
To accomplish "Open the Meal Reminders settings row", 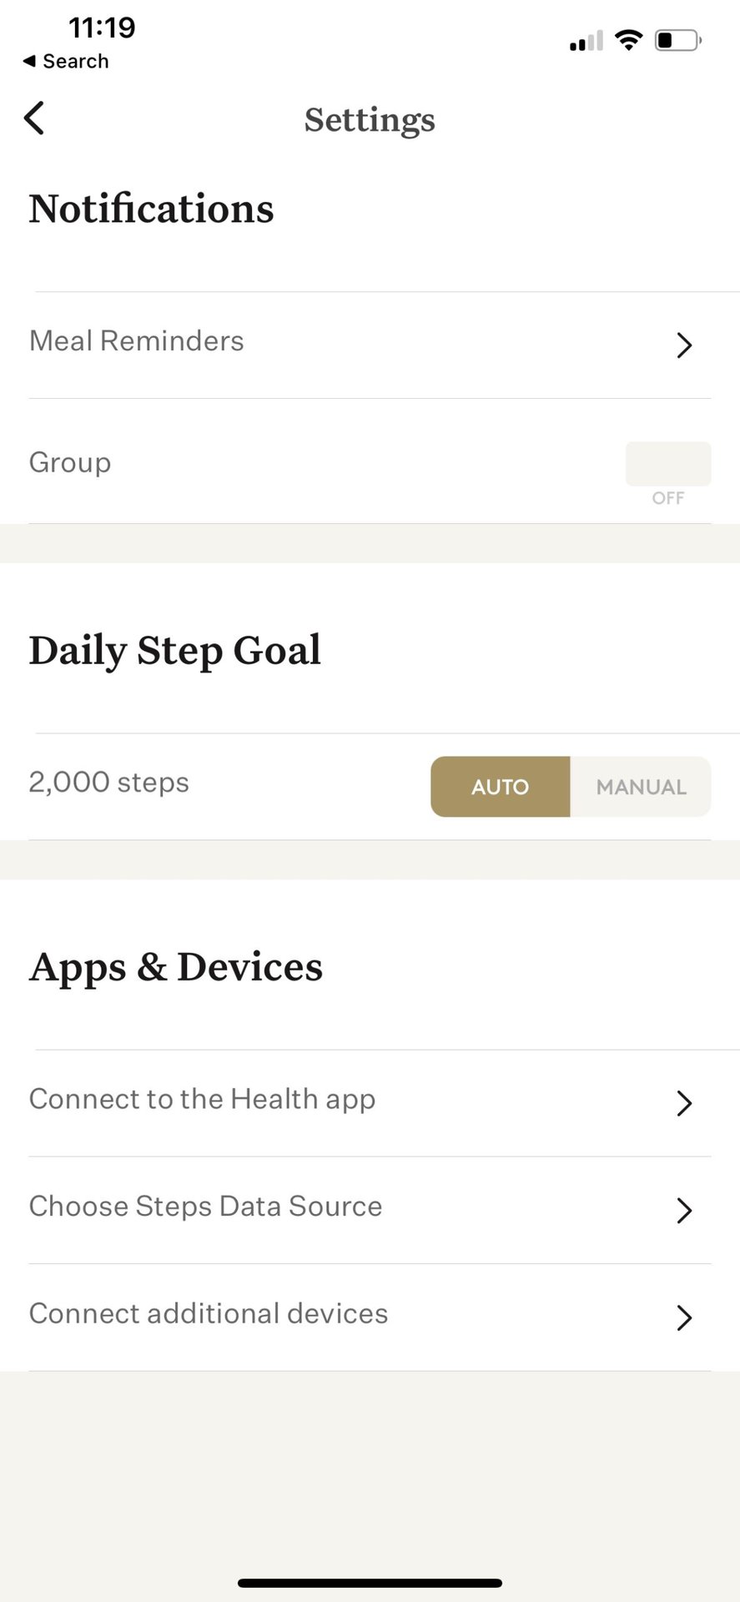I will click(137, 341).
